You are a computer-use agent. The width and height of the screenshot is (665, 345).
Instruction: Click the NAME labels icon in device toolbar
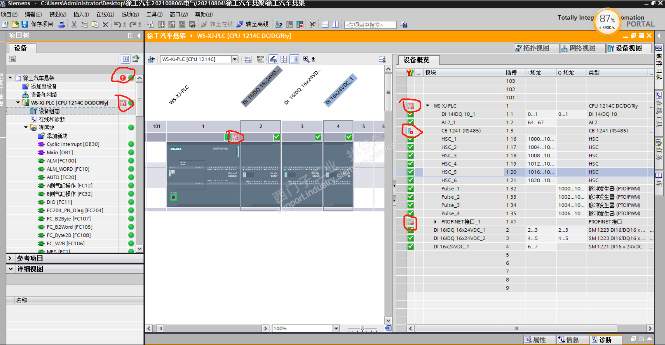260,59
